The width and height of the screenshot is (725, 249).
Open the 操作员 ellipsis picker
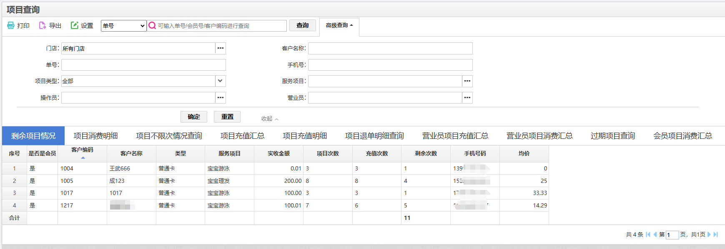pos(221,98)
